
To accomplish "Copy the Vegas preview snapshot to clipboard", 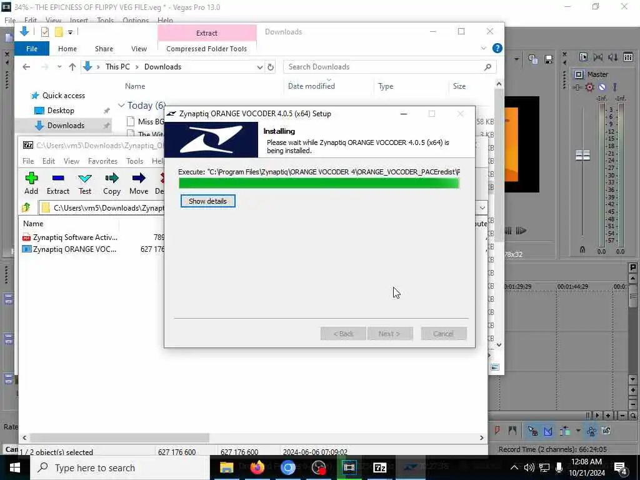I will click(532, 59).
